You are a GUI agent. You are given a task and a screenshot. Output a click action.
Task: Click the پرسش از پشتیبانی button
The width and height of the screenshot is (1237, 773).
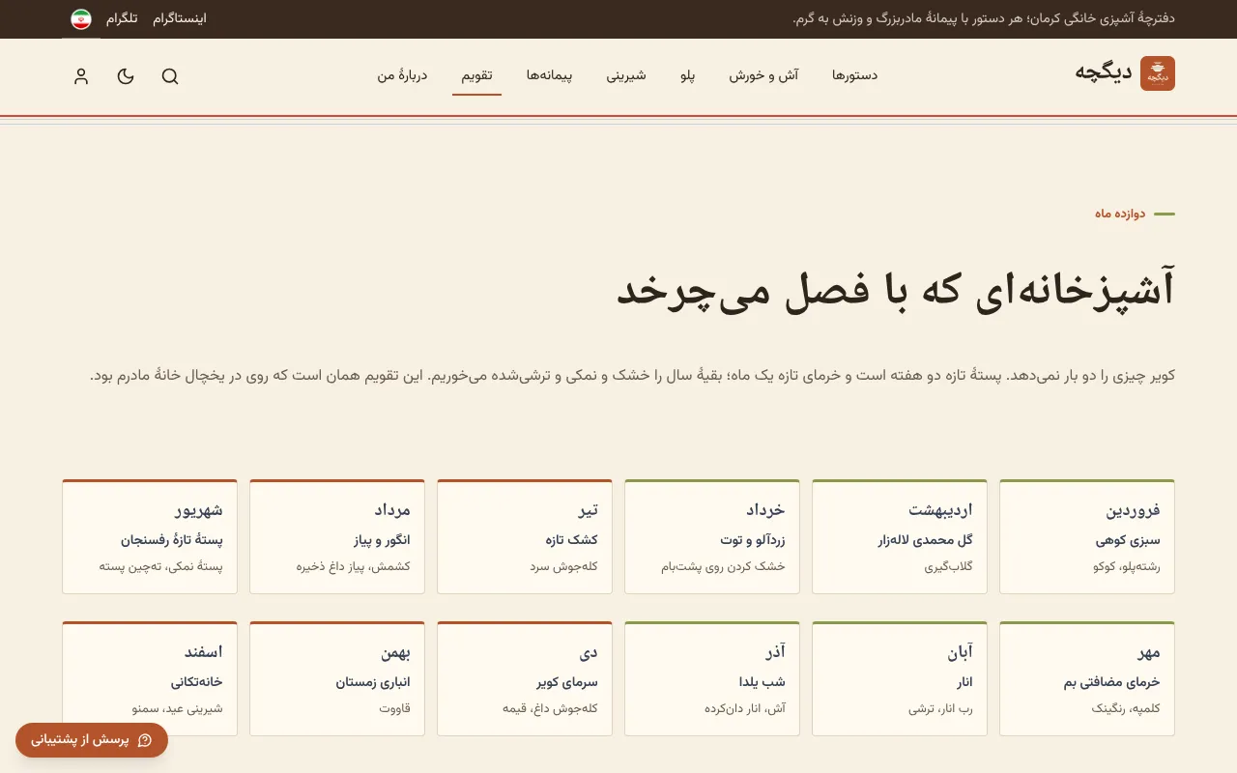pyautogui.click(x=92, y=740)
